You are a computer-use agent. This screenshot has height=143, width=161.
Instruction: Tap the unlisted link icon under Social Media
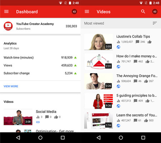pos(38,122)
